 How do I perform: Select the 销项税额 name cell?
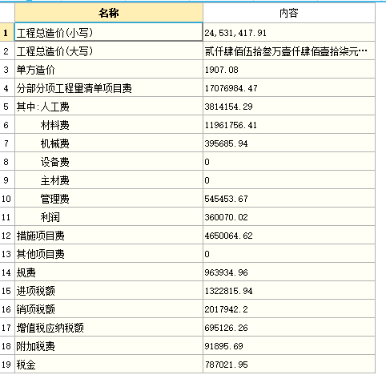coord(109,308)
